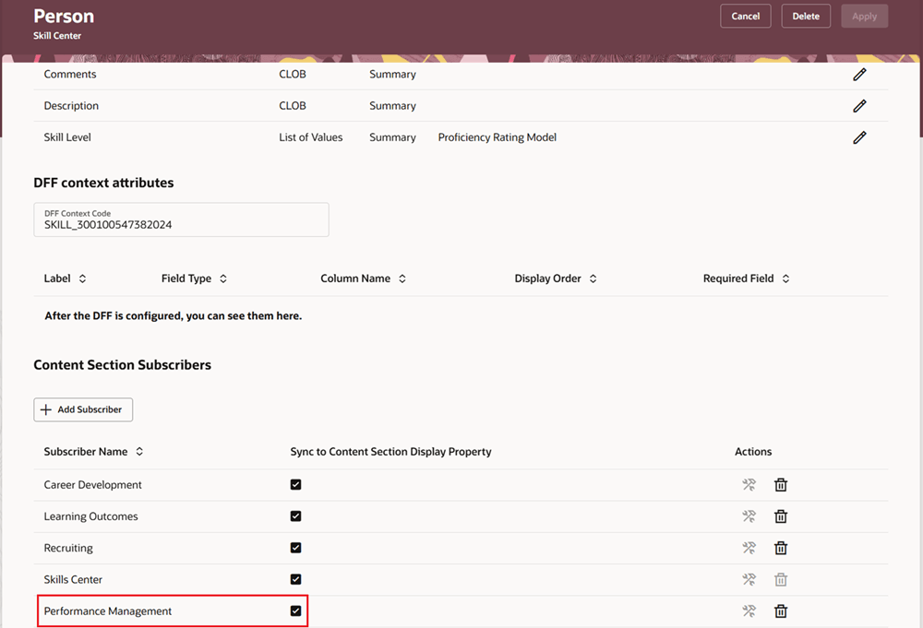Remove Career Development via its trash can icon
The image size is (923, 628).
[x=781, y=484]
